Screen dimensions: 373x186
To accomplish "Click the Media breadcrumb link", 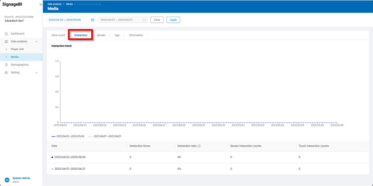I will pyautogui.click(x=69, y=4).
